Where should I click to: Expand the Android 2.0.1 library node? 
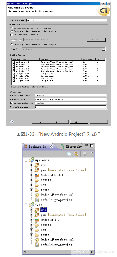coord(32,175)
